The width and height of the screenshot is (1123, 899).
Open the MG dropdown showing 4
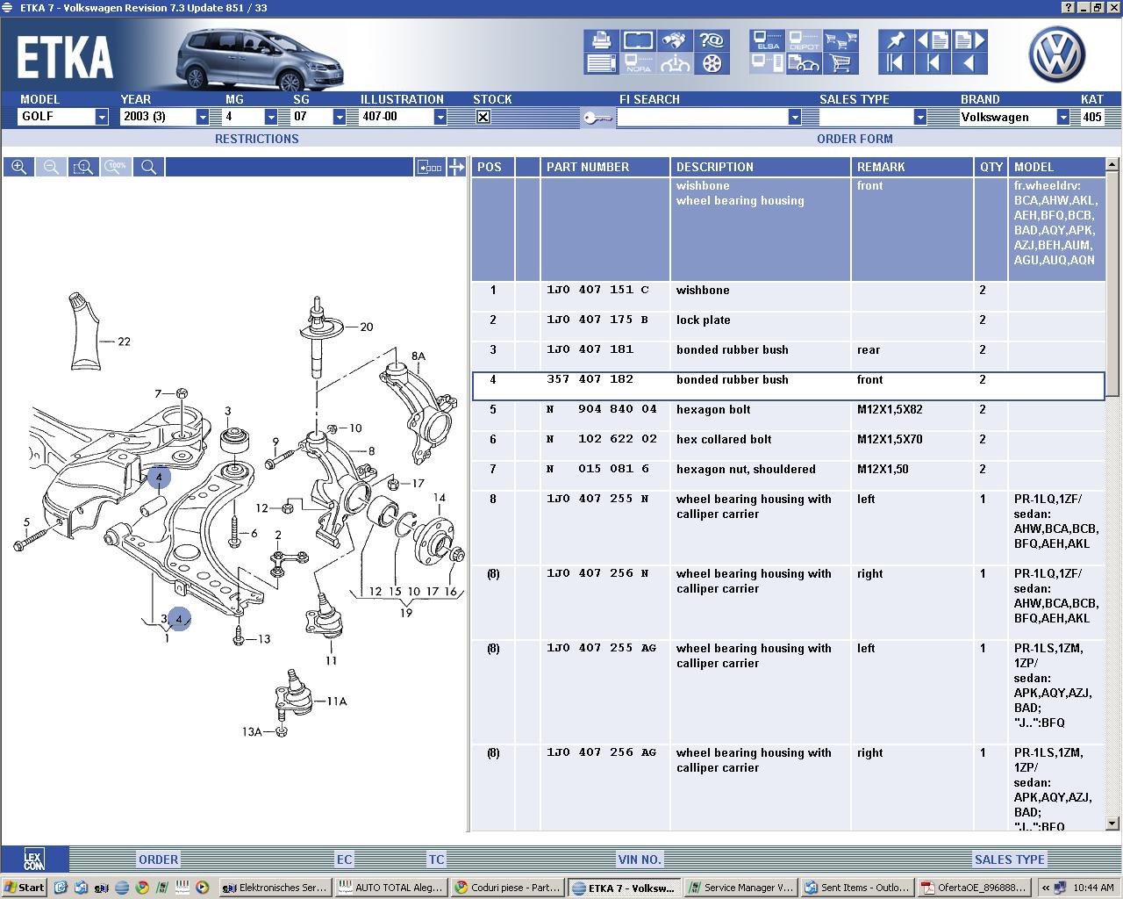pyautogui.click(x=271, y=117)
